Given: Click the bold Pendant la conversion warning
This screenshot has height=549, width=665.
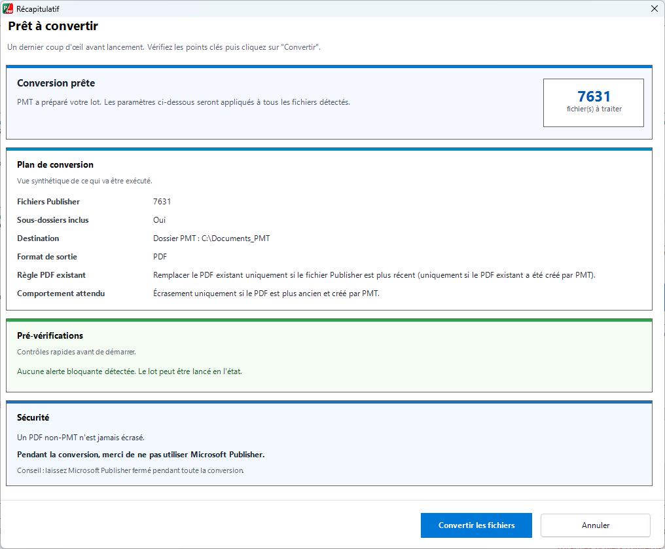Looking at the screenshot, I should coord(141,455).
